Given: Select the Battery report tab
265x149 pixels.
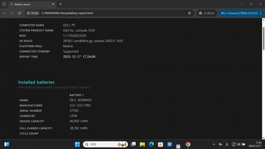Looking at the screenshot, I should pos(32,4).
